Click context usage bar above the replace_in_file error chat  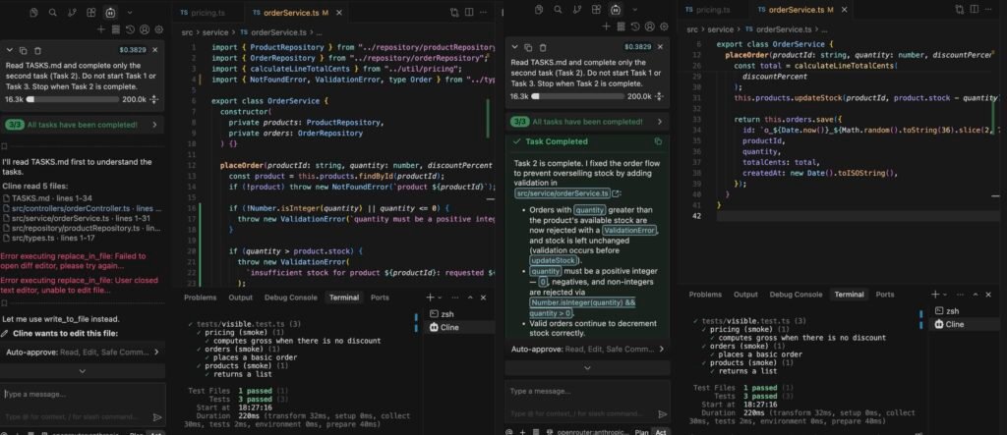click(x=72, y=99)
